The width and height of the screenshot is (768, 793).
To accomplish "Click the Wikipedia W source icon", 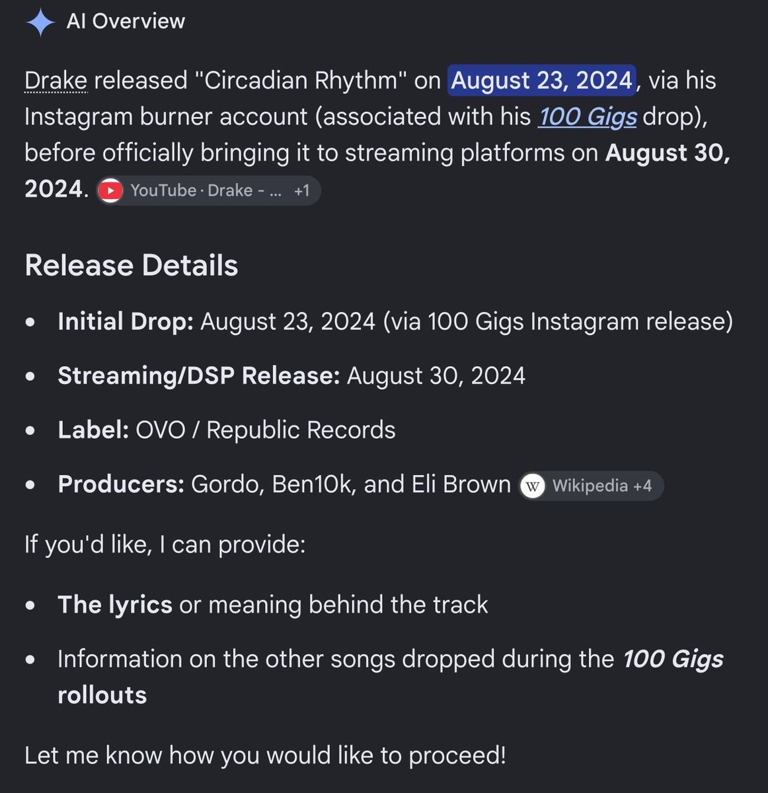I will 533,486.
